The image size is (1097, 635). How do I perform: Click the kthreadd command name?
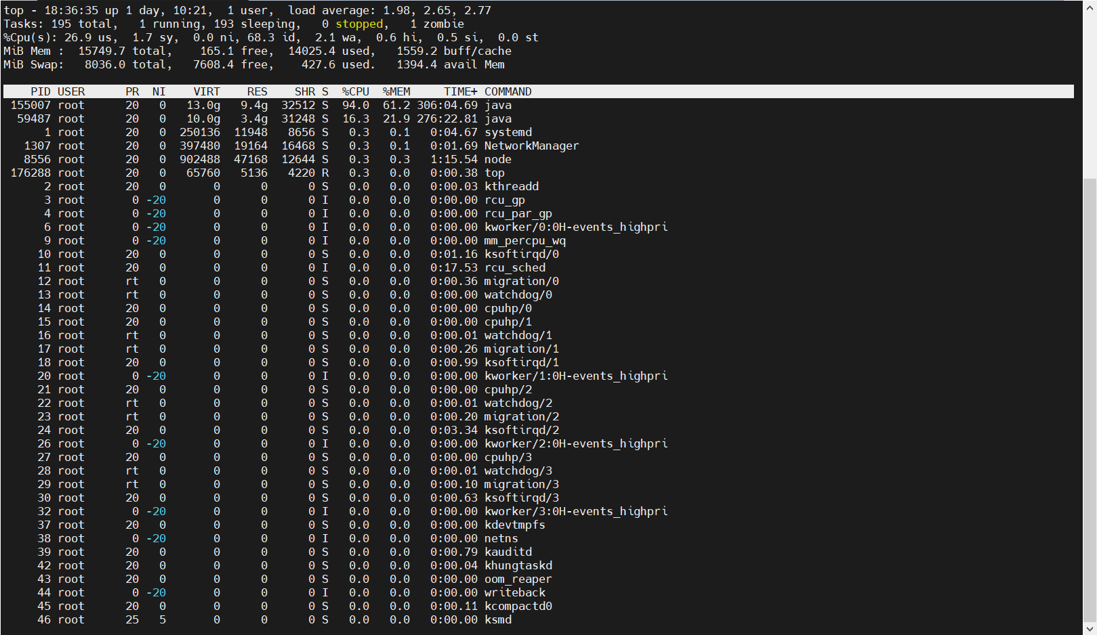pyautogui.click(x=512, y=186)
